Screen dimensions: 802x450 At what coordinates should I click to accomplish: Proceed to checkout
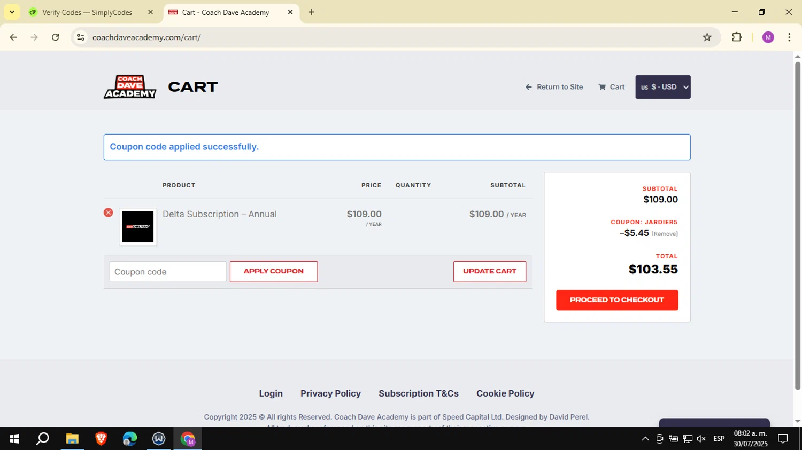coord(617,300)
